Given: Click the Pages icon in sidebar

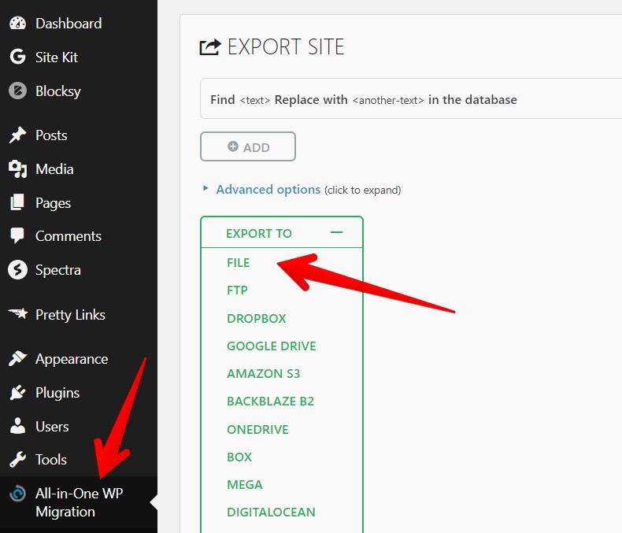Looking at the screenshot, I should pos(17,202).
